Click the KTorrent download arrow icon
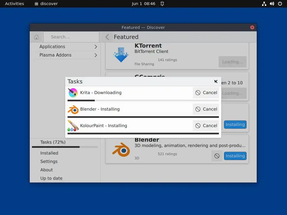This screenshot has width=287, height=215. pyautogui.click(x=121, y=55)
